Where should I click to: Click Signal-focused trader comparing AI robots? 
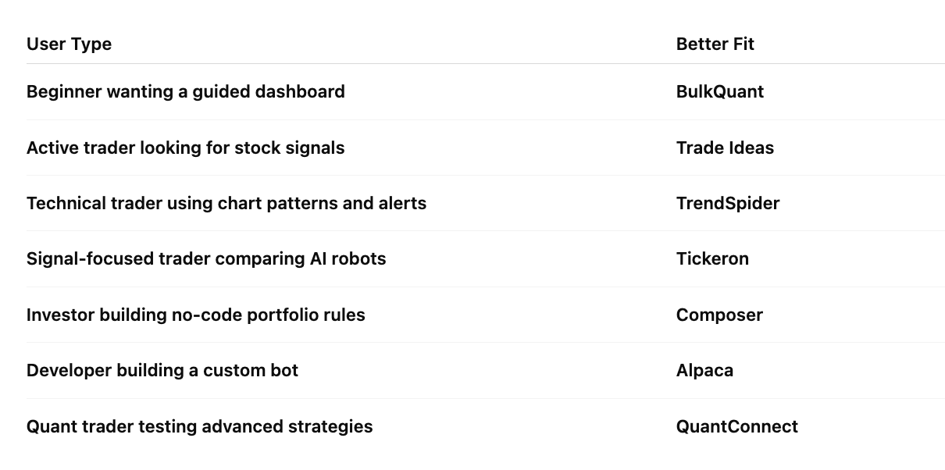(x=206, y=259)
